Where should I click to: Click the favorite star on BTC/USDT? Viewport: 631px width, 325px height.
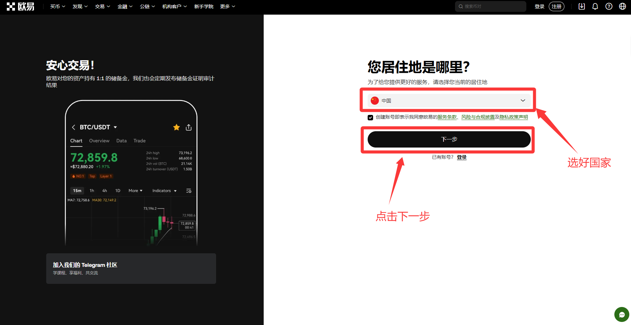pos(176,127)
